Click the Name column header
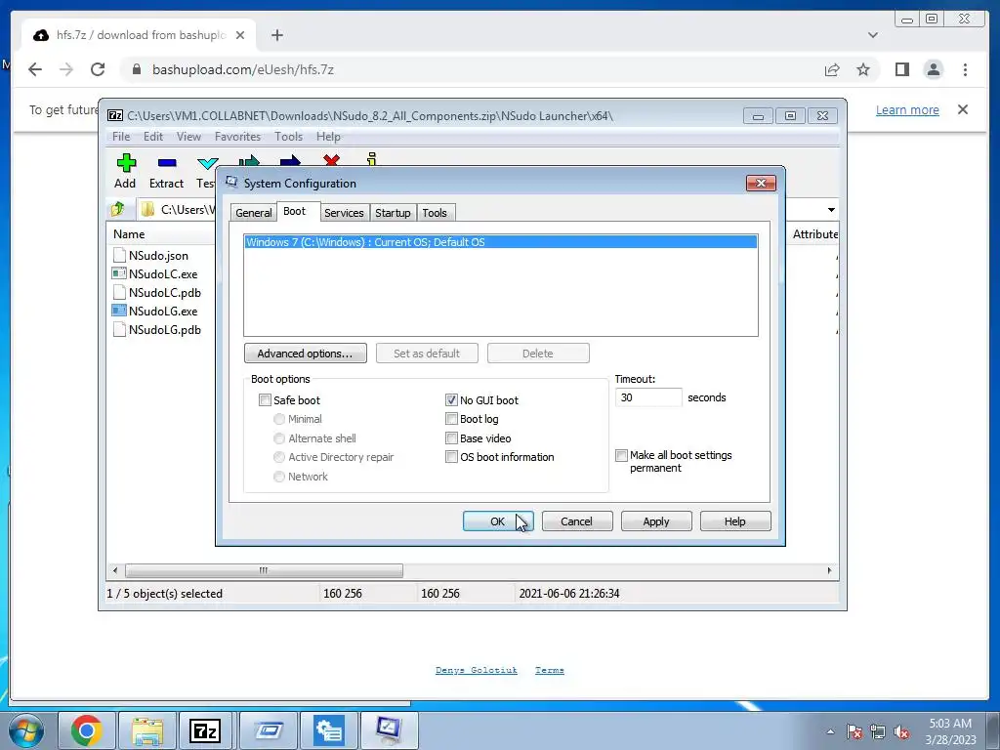The width and height of the screenshot is (1000, 750). 129,234
